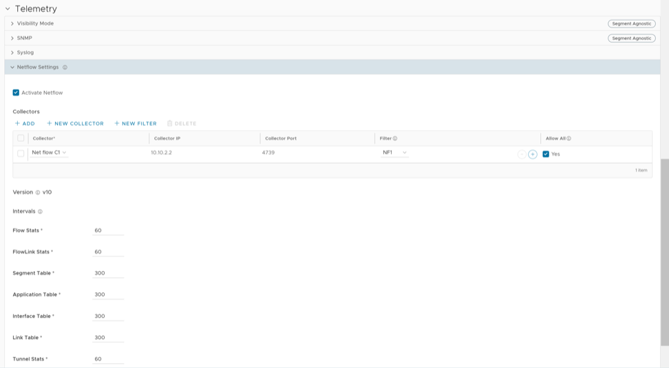The width and height of the screenshot is (669, 368).
Task: Collapse the Telemetry section
Action: pyautogui.click(x=8, y=9)
